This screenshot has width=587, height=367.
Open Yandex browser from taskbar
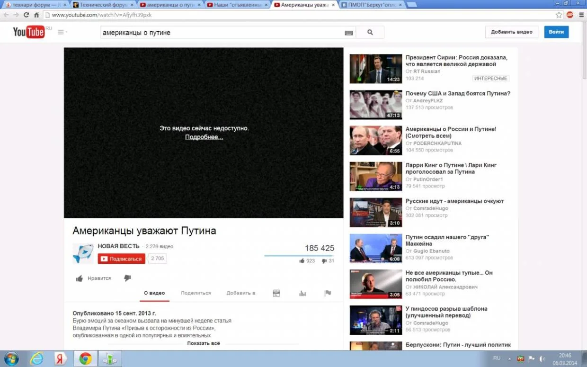point(61,358)
